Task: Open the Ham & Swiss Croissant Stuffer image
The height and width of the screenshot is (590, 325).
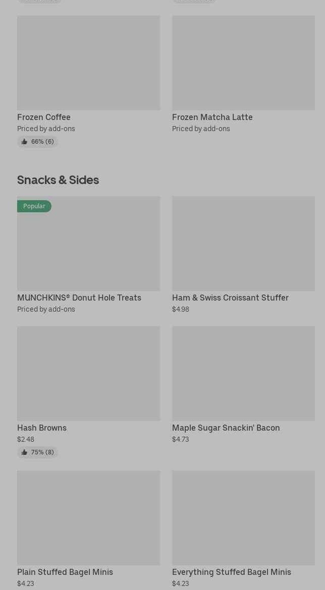Action: coord(243,243)
